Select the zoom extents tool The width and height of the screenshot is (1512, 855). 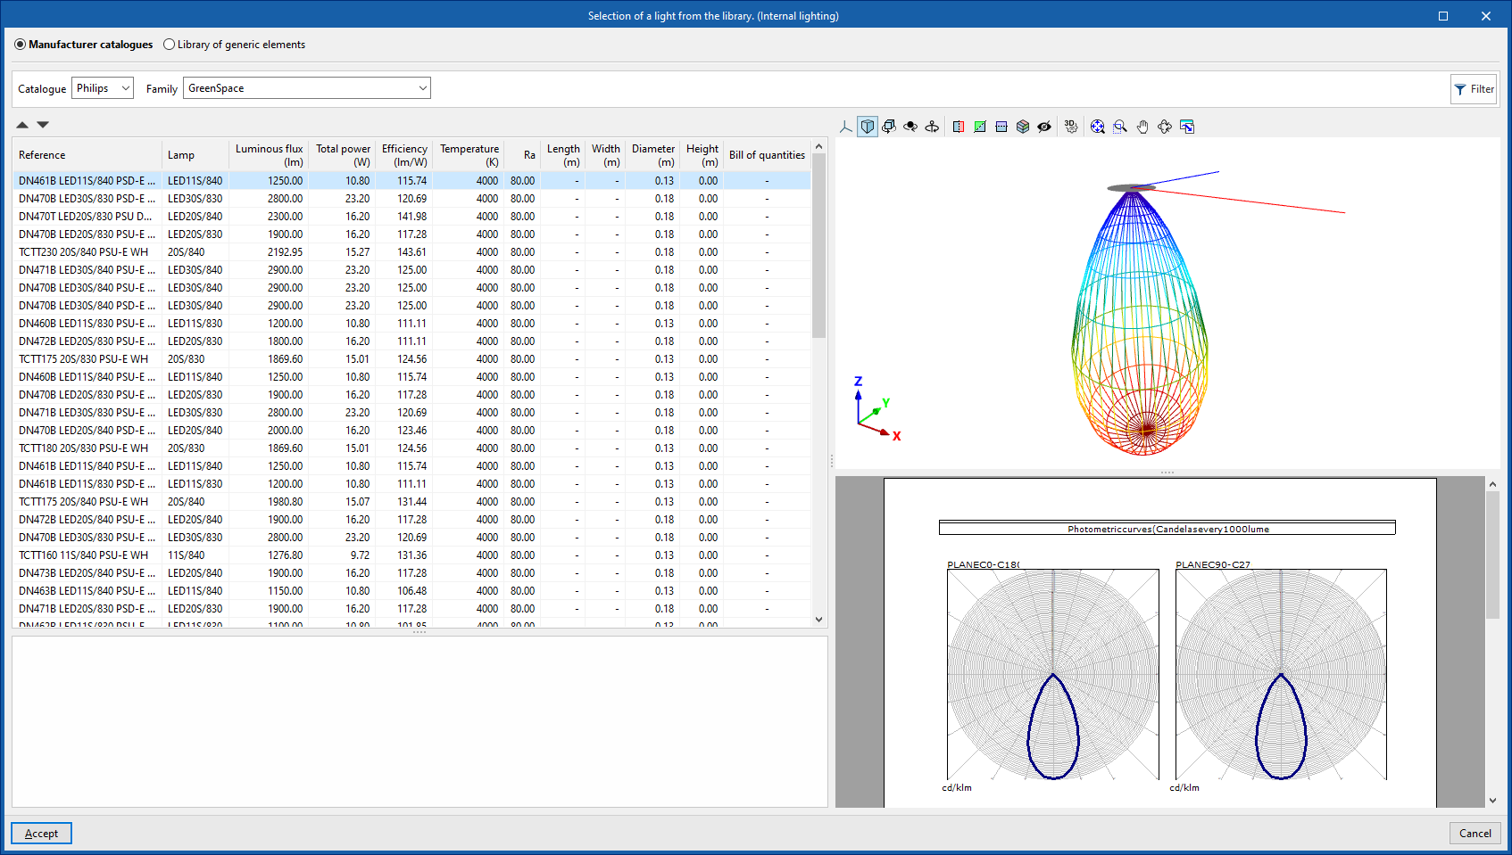coord(1098,127)
